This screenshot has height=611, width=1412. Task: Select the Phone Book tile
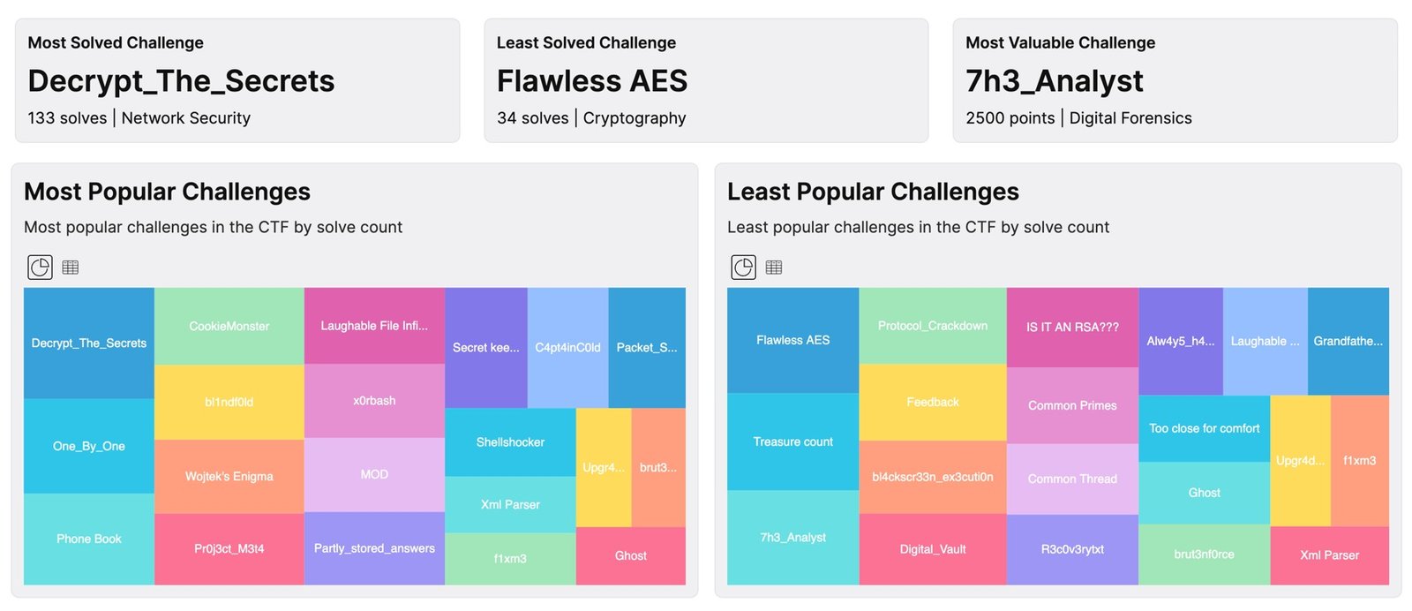pyautogui.click(x=88, y=539)
